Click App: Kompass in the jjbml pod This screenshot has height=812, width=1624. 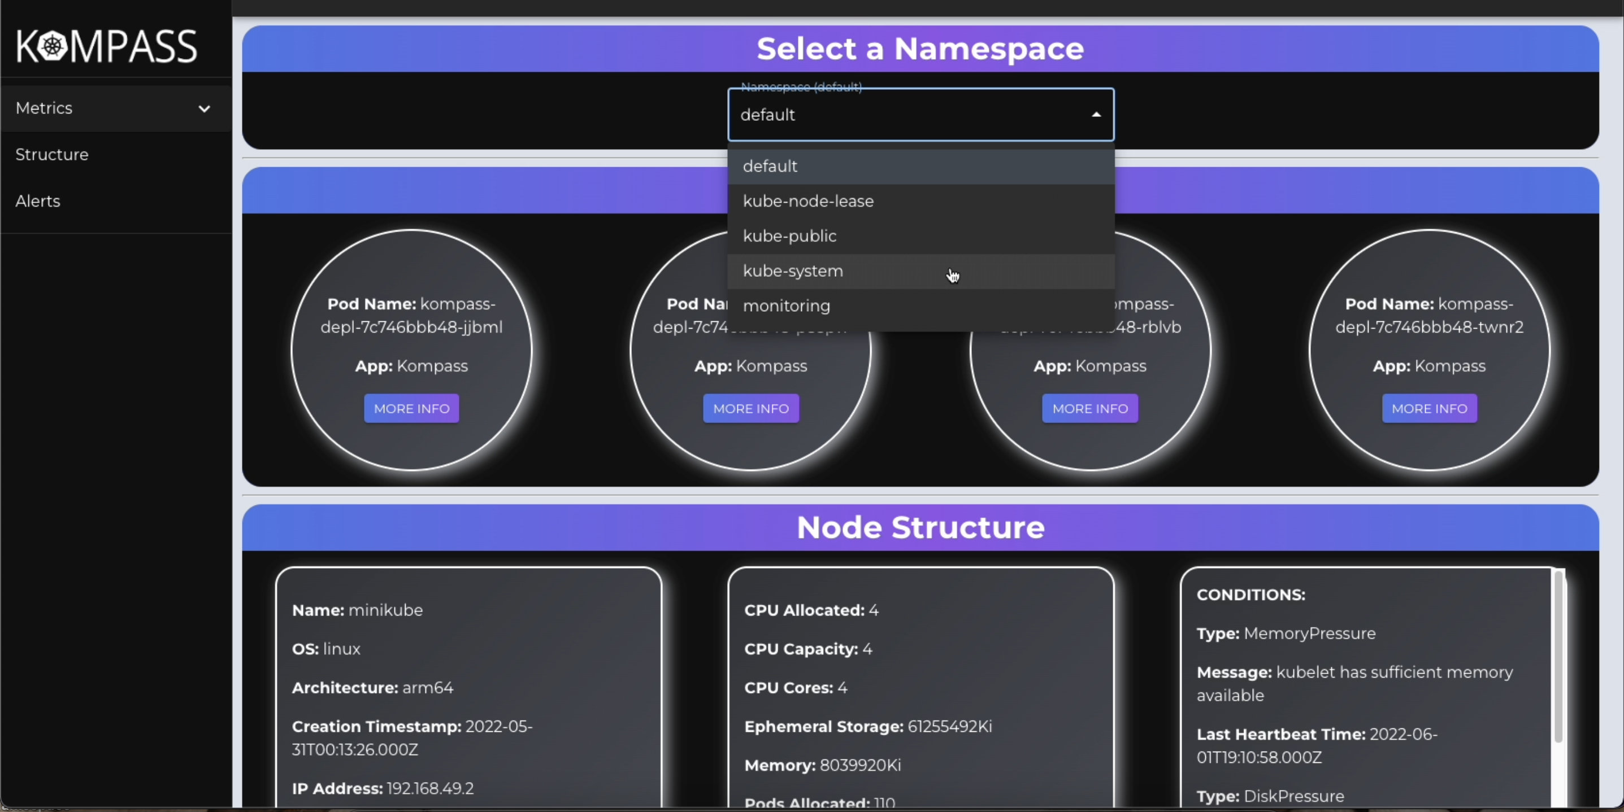[x=411, y=366]
